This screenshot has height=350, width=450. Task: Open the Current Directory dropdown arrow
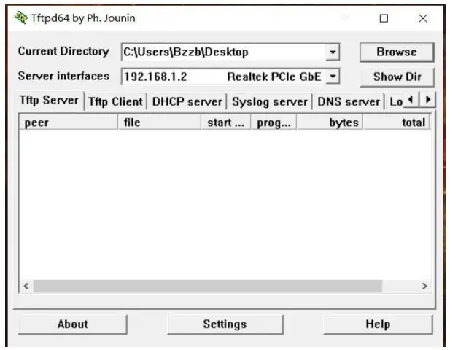[x=333, y=52]
